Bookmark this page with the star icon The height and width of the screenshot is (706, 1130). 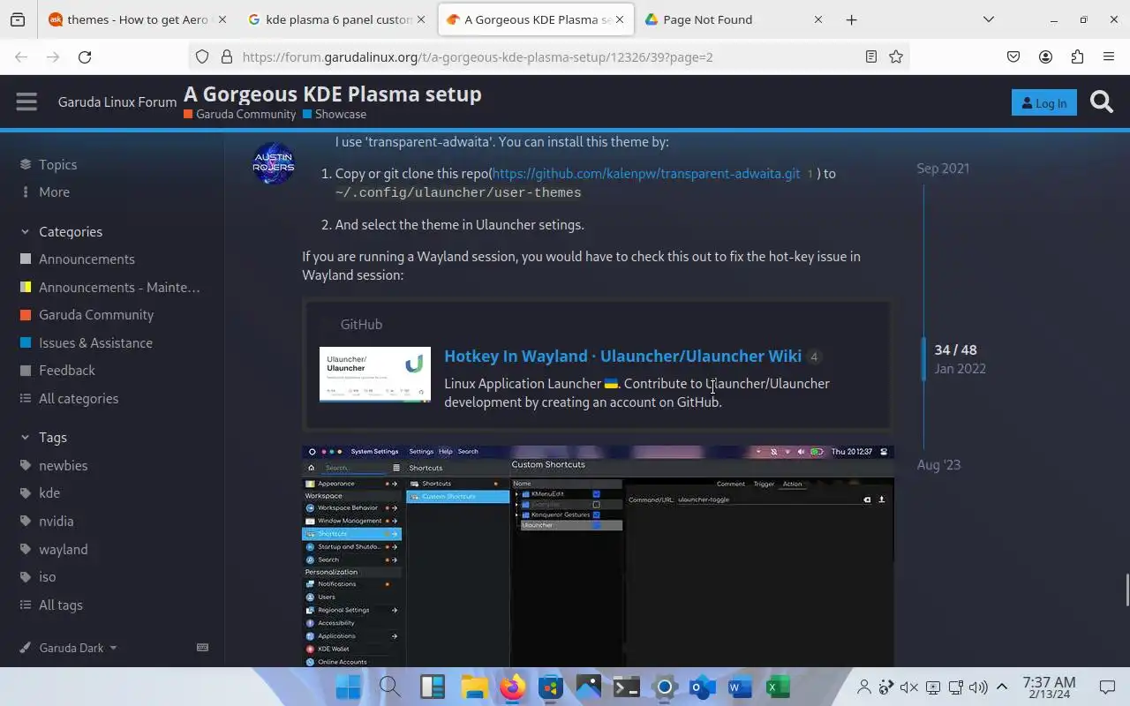[896, 56]
